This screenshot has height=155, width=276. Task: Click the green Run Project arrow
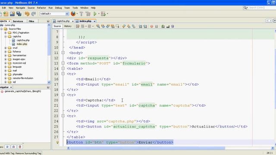95,14
